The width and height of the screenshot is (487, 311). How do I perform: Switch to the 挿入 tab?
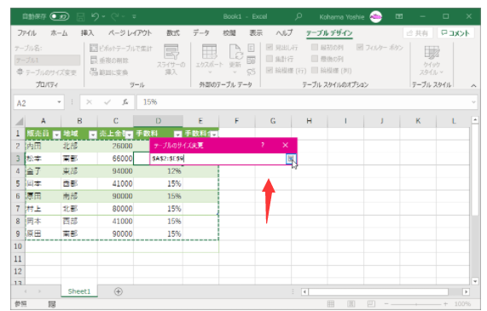click(x=87, y=33)
